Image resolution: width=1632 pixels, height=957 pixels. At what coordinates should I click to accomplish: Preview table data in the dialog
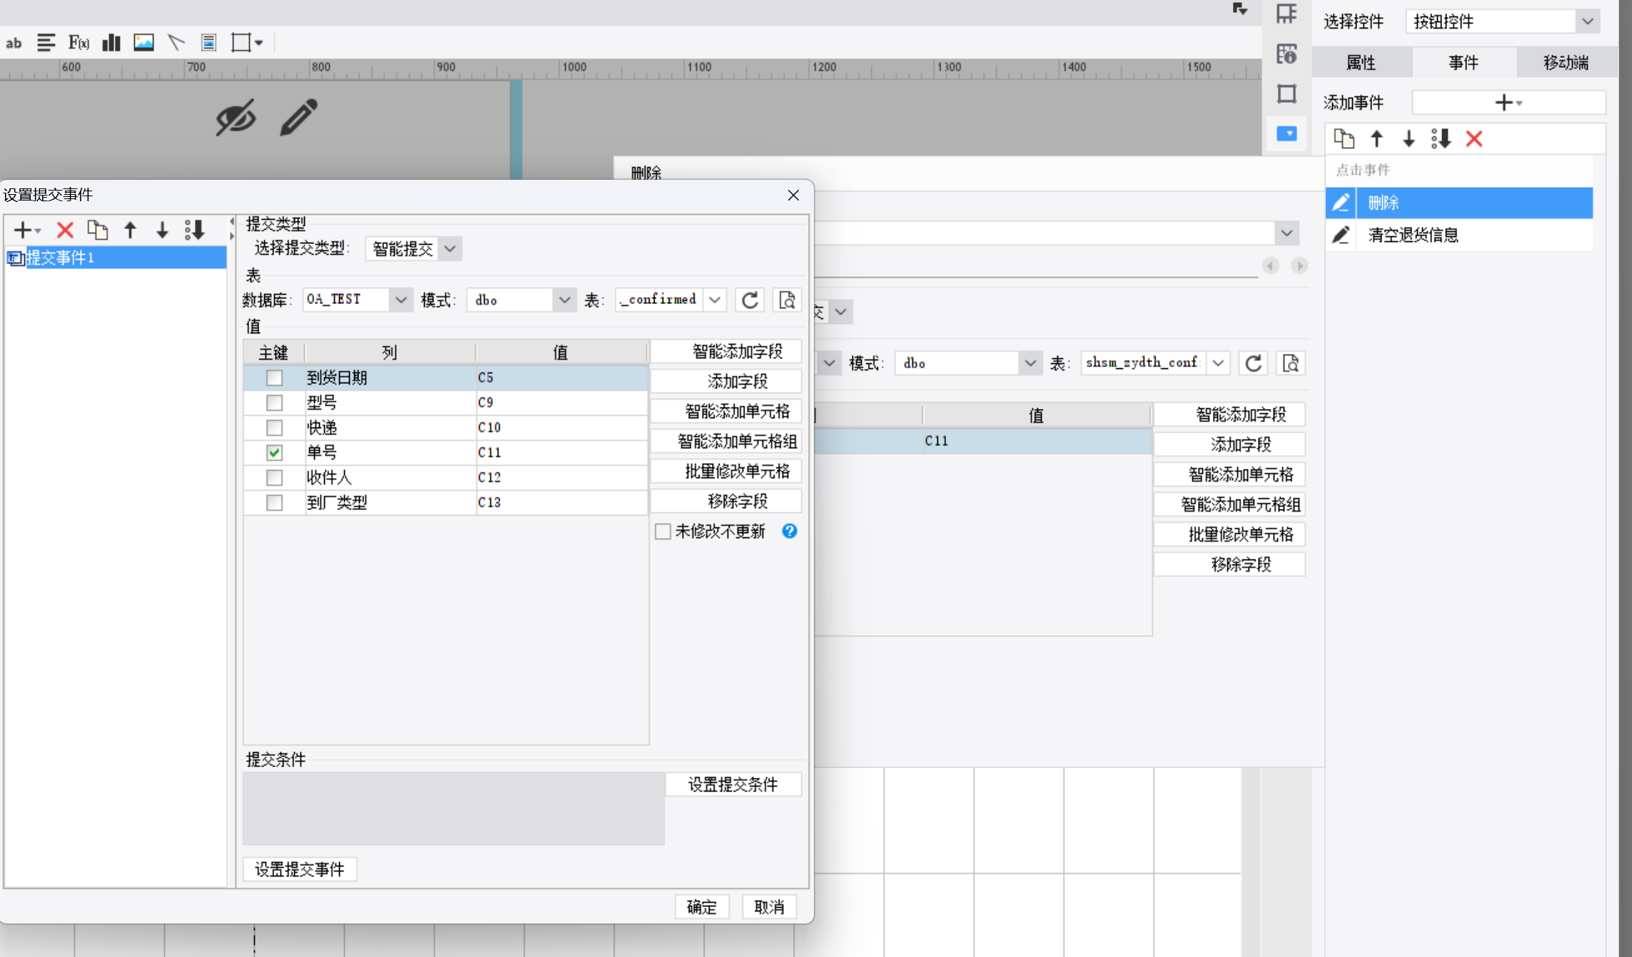tap(787, 300)
